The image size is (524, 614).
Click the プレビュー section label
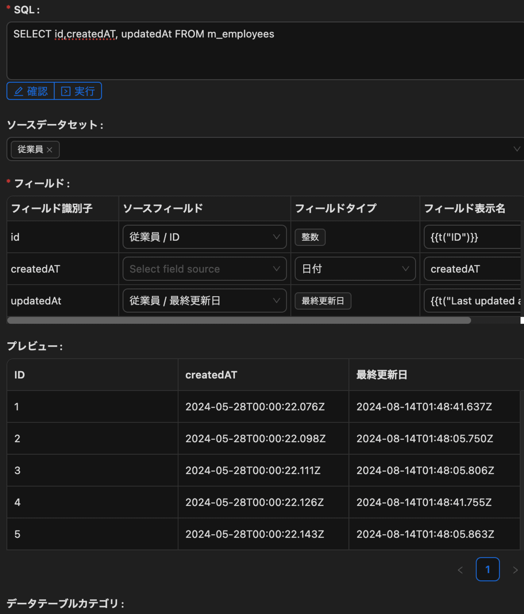(35, 346)
